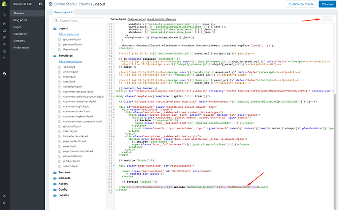The width and height of the screenshot is (338, 210).
Task: Expand the Locales folder
Action: pos(64,195)
